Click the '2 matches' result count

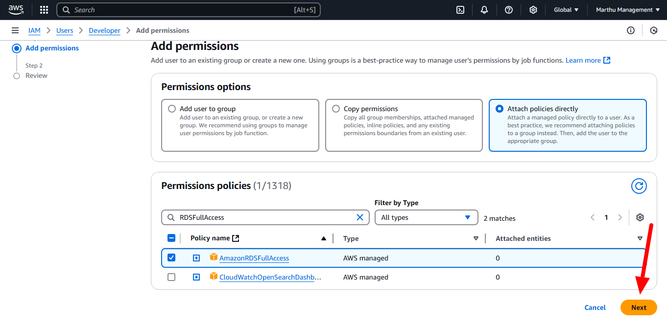tap(500, 218)
